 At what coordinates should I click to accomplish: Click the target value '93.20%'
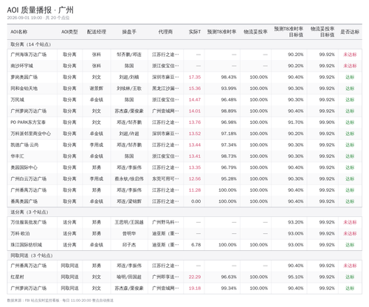[296, 222]
